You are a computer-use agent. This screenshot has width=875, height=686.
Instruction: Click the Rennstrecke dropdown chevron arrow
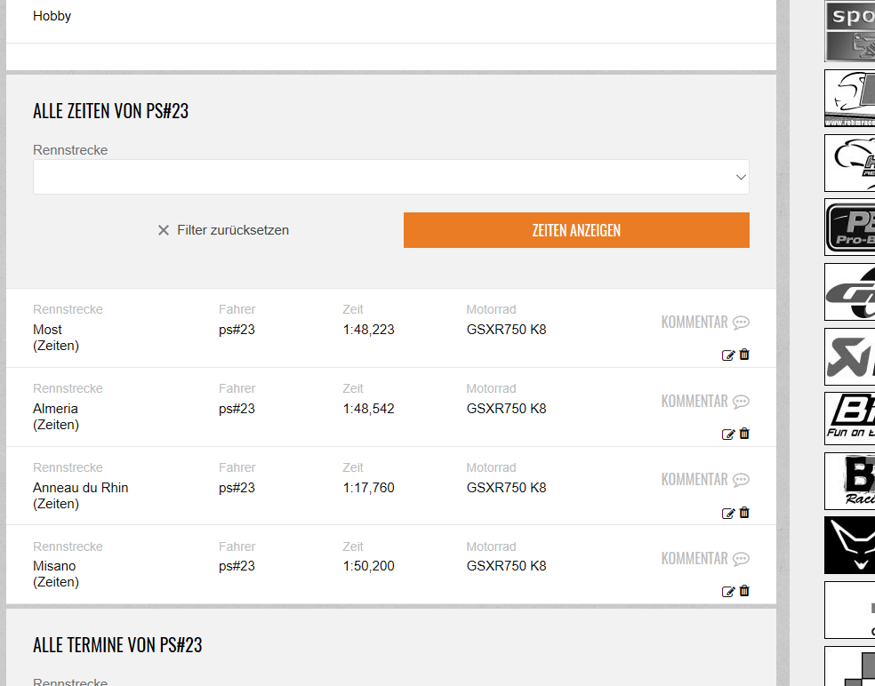click(740, 178)
